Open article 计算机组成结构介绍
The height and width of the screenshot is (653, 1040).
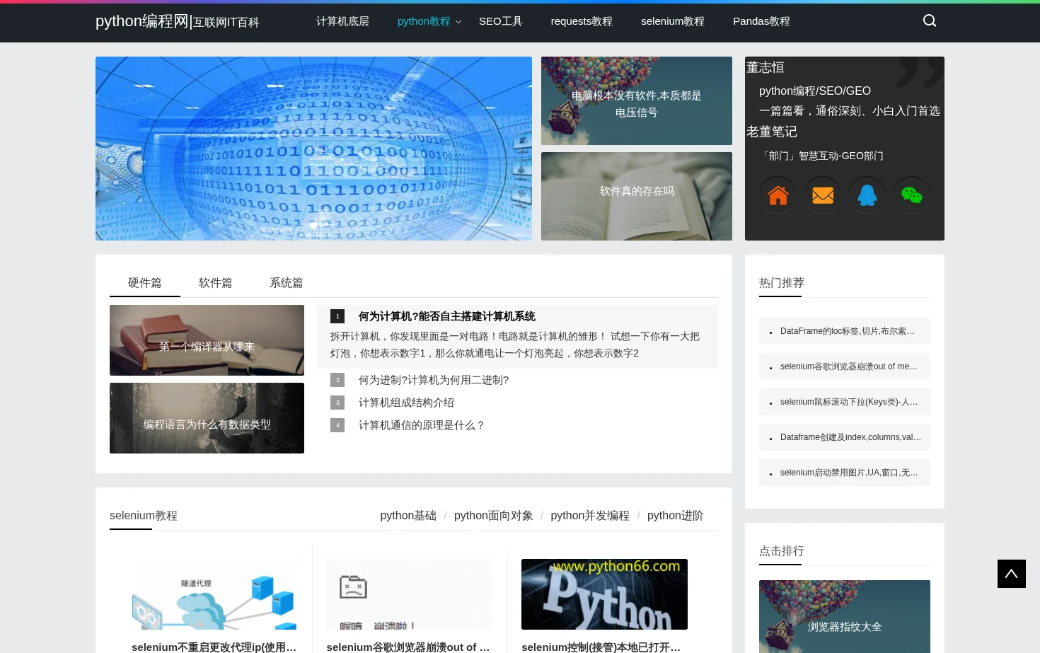406,403
